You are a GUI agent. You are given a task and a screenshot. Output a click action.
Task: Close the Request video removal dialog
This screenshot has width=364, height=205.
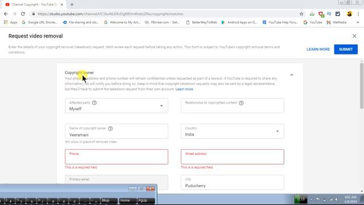[354, 36]
